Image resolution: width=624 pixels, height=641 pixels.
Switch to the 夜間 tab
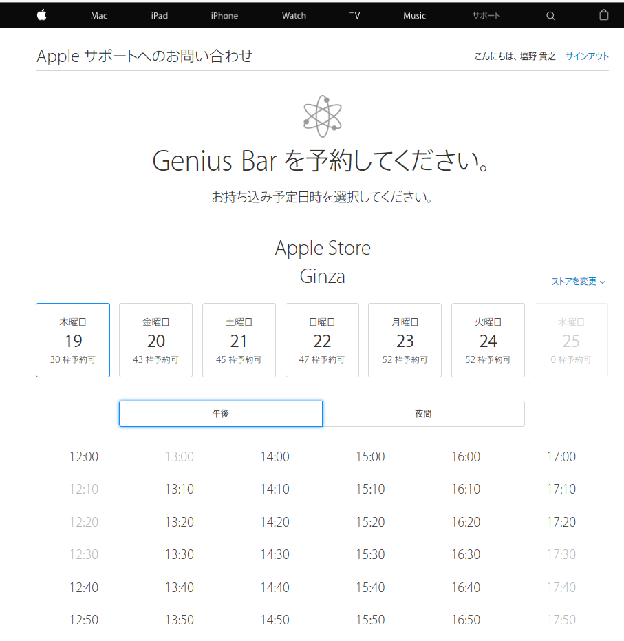pyautogui.click(x=424, y=414)
